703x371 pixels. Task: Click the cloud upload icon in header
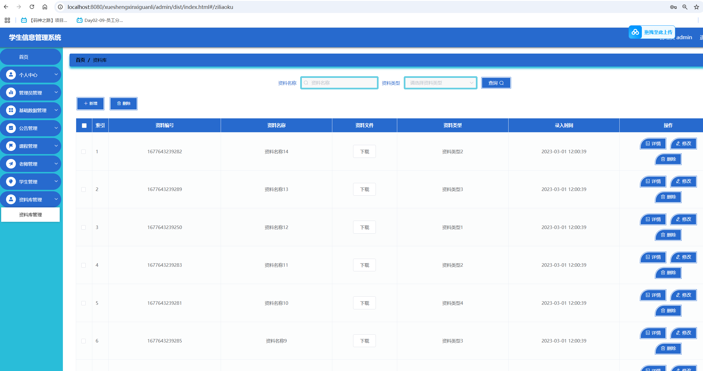[x=635, y=32]
